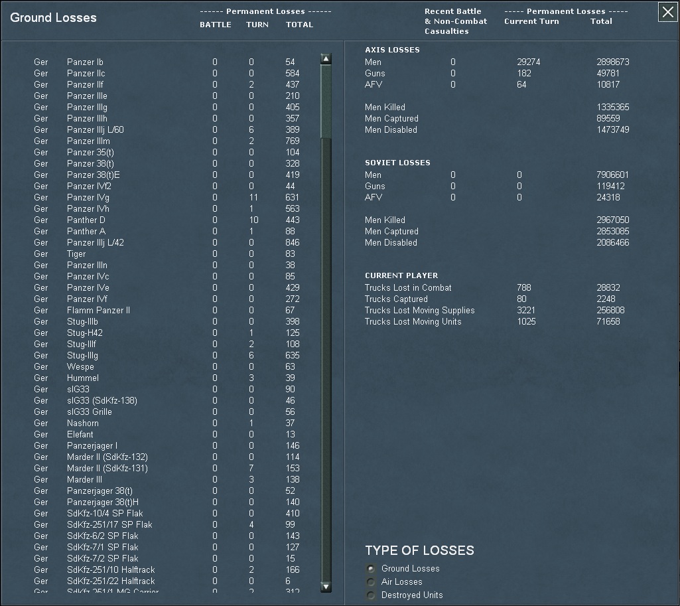Click the Ground Losses window title
This screenshot has width=680, height=606.
coord(53,18)
